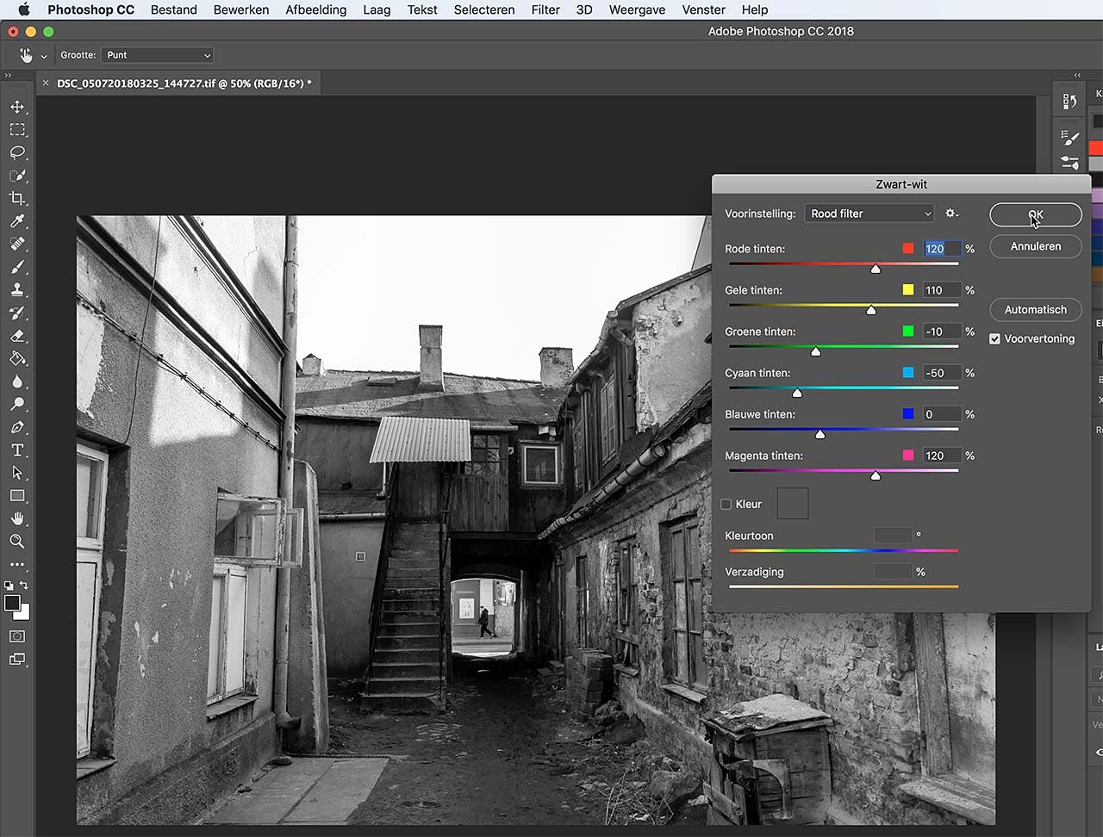Click the Annuleren button
The height and width of the screenshot is (837, 1103).
click(1035, 246)
